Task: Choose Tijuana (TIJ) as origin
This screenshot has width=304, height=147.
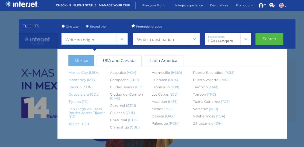Action: (x=78, y=102)
